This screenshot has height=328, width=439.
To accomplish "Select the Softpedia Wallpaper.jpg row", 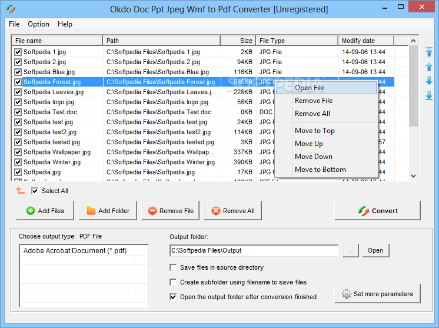I will pyautogui.click(x=203, y=152).
